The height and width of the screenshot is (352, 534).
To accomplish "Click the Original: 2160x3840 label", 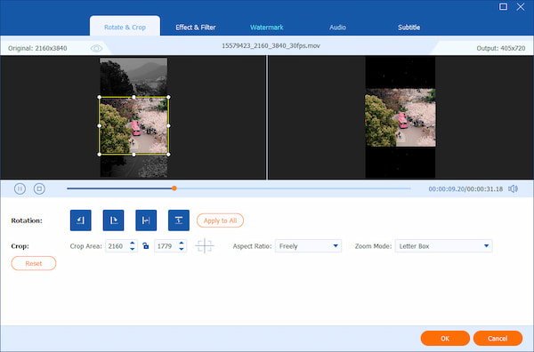I will pos(37,48).
